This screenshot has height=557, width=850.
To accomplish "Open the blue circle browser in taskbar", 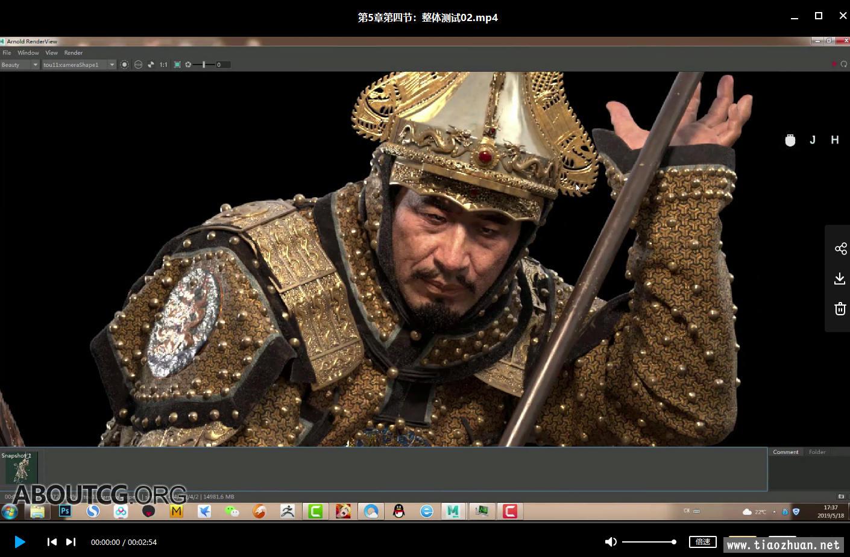I will [x=371, y=512].
